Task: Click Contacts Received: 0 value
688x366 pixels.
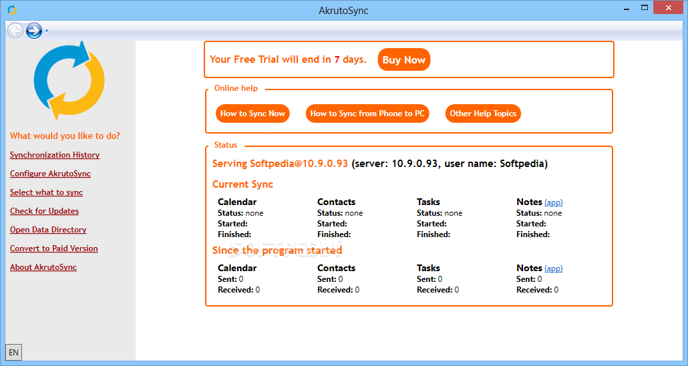Action: pos(338,290)
